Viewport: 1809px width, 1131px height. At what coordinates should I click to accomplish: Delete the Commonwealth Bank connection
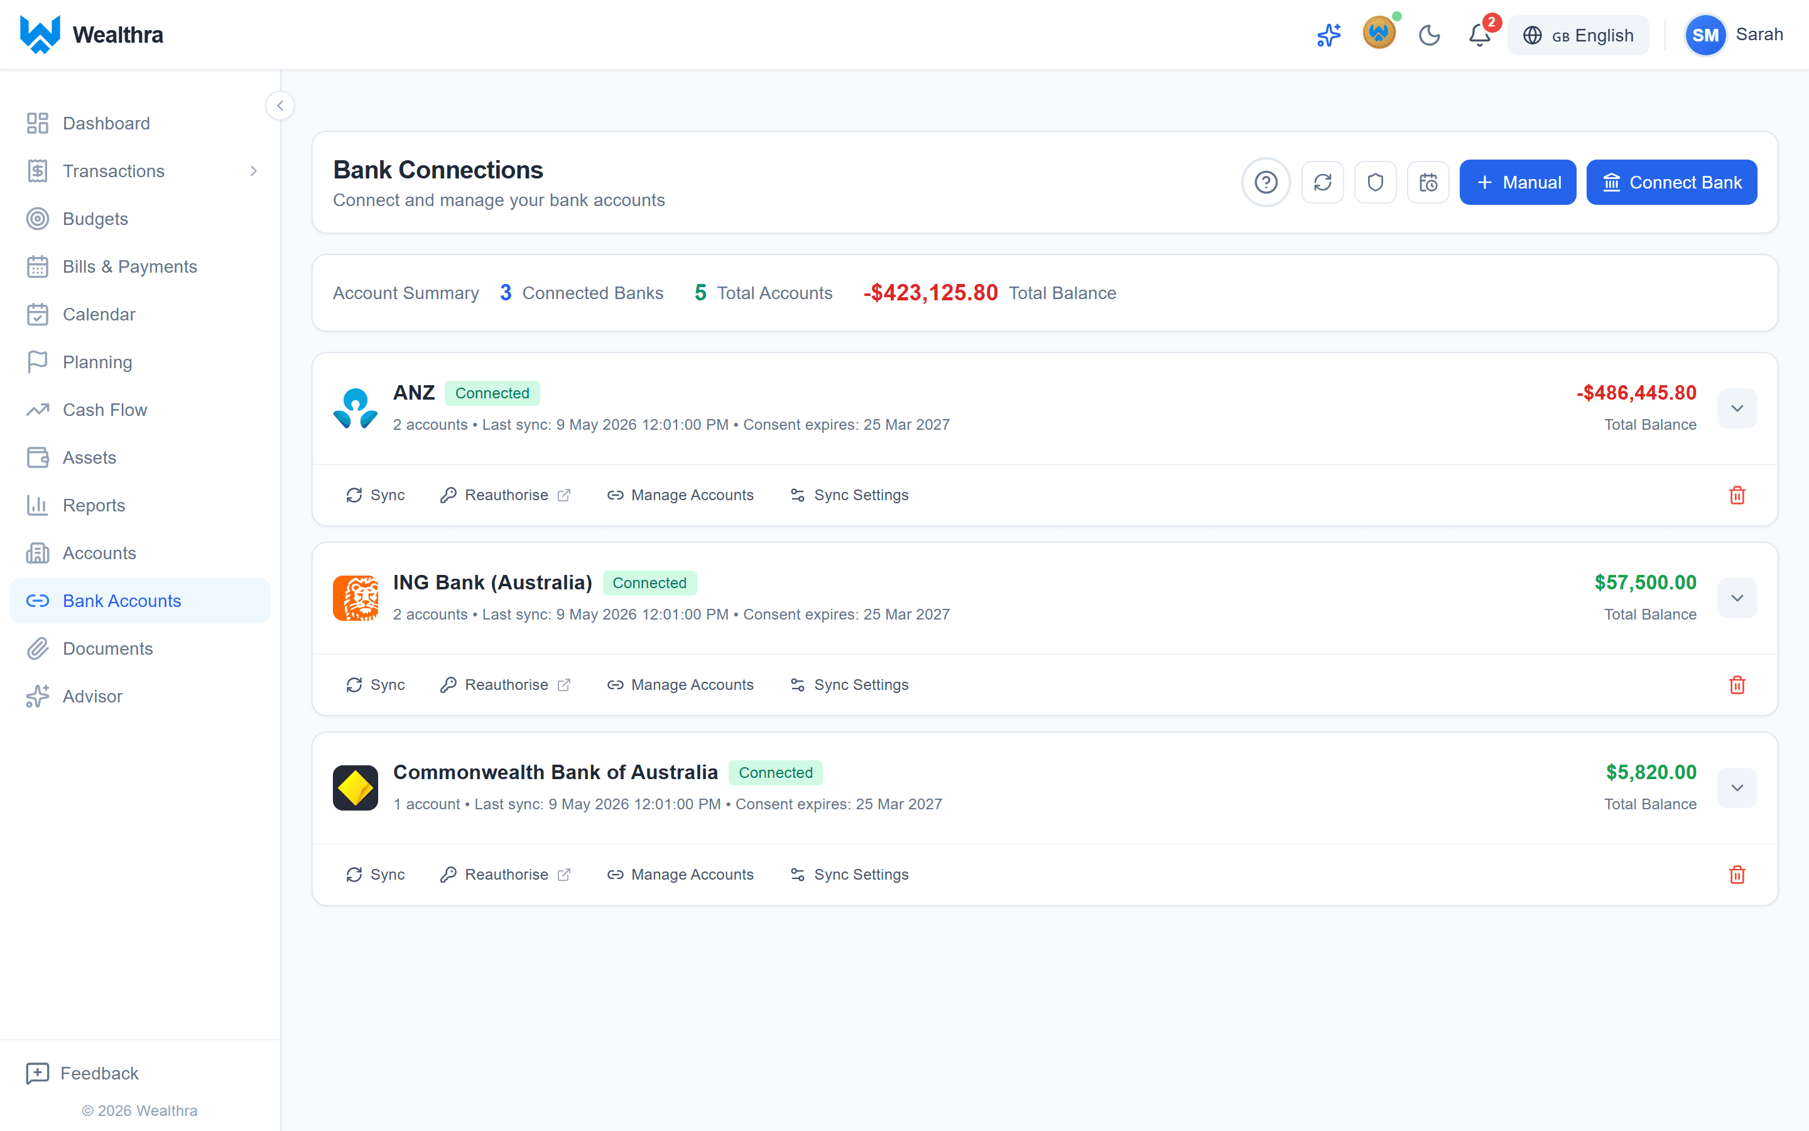pyautogui.click(x=1737, y=875)
